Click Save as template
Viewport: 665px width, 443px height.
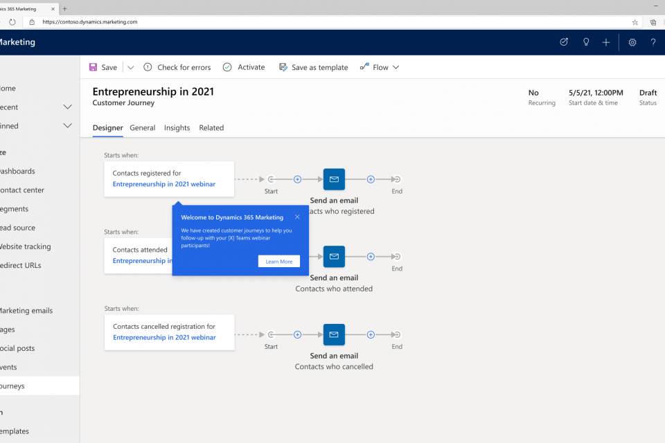(313, 67)
